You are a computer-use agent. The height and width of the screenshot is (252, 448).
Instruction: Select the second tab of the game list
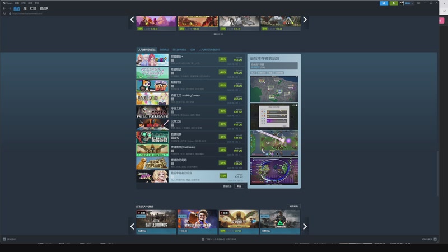point(164,50)
